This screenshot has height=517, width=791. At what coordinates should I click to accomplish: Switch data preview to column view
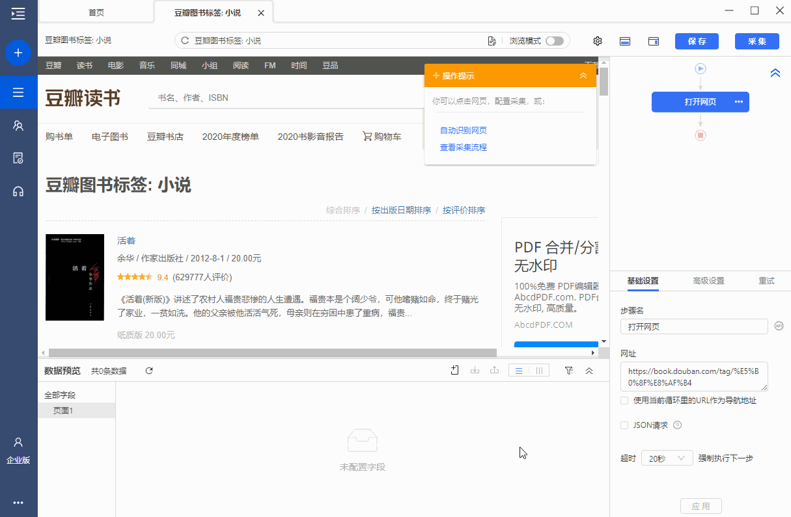(539, 371)
